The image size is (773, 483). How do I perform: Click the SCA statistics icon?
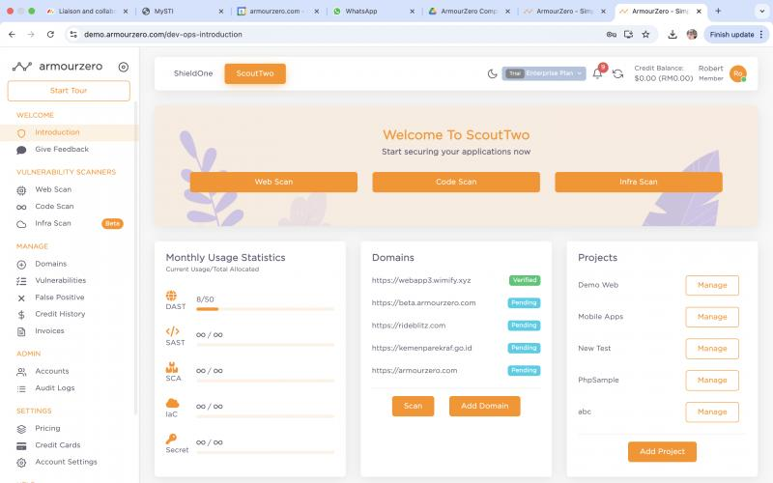(172, 368)
